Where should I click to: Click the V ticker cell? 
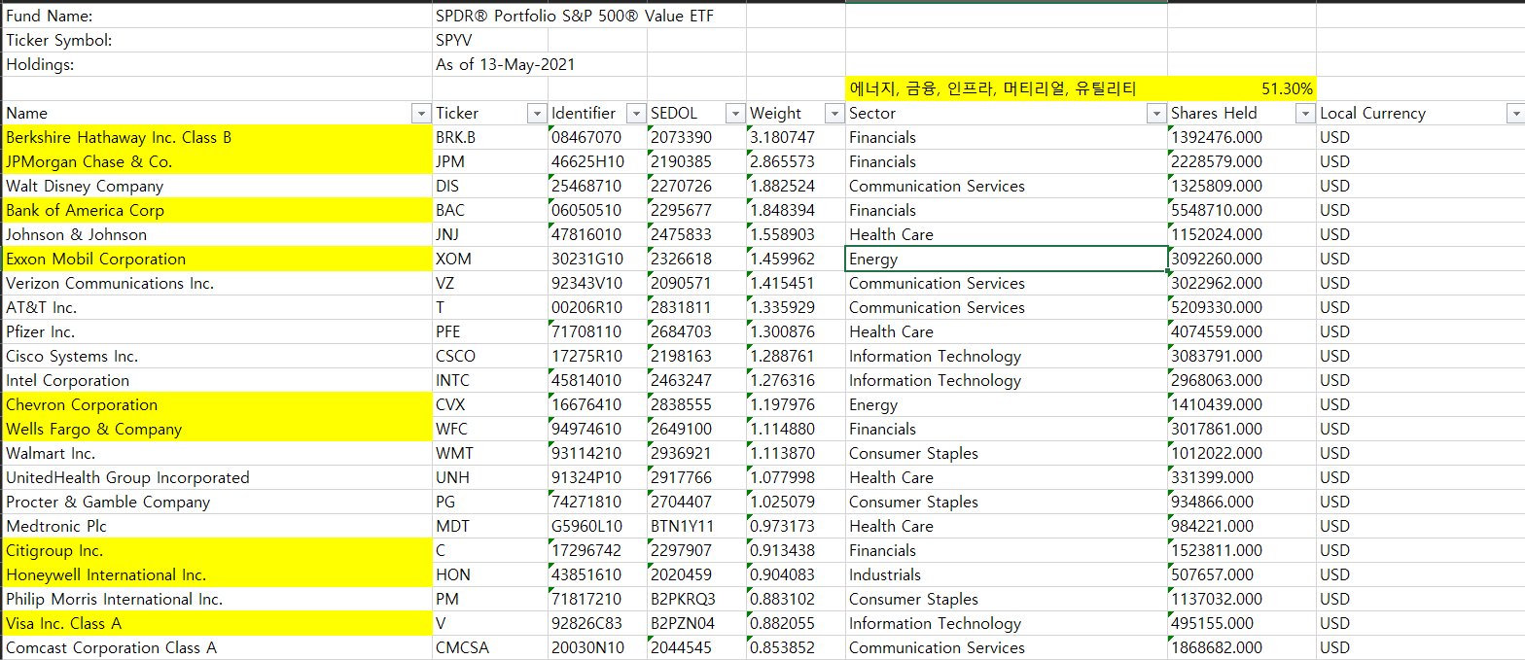(490, 623)
